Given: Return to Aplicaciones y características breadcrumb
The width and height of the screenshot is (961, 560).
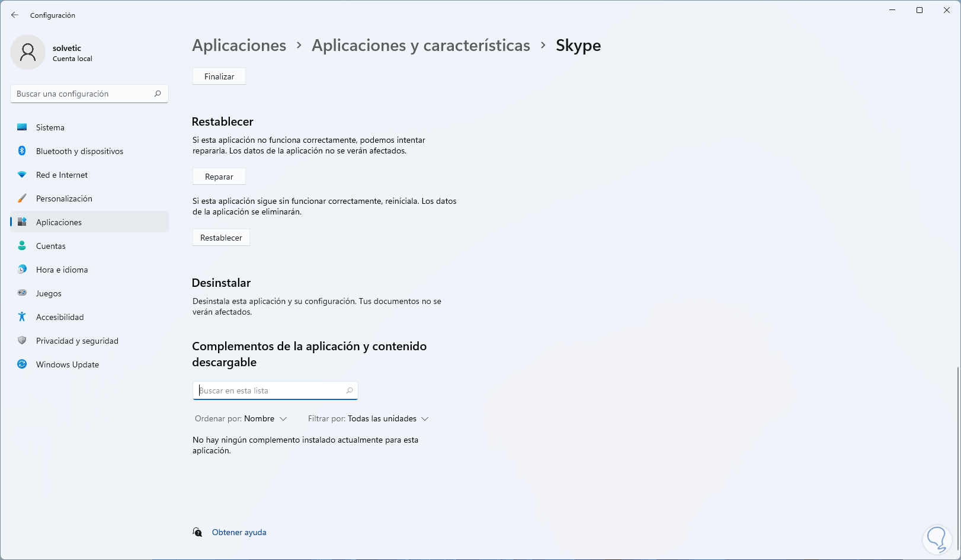Looking at the screenshot, I should pyautogui.click(x=421, y=46).
